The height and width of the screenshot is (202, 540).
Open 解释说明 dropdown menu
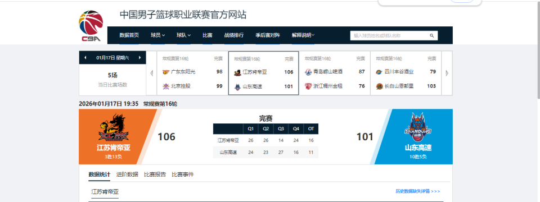pos(303,35)
